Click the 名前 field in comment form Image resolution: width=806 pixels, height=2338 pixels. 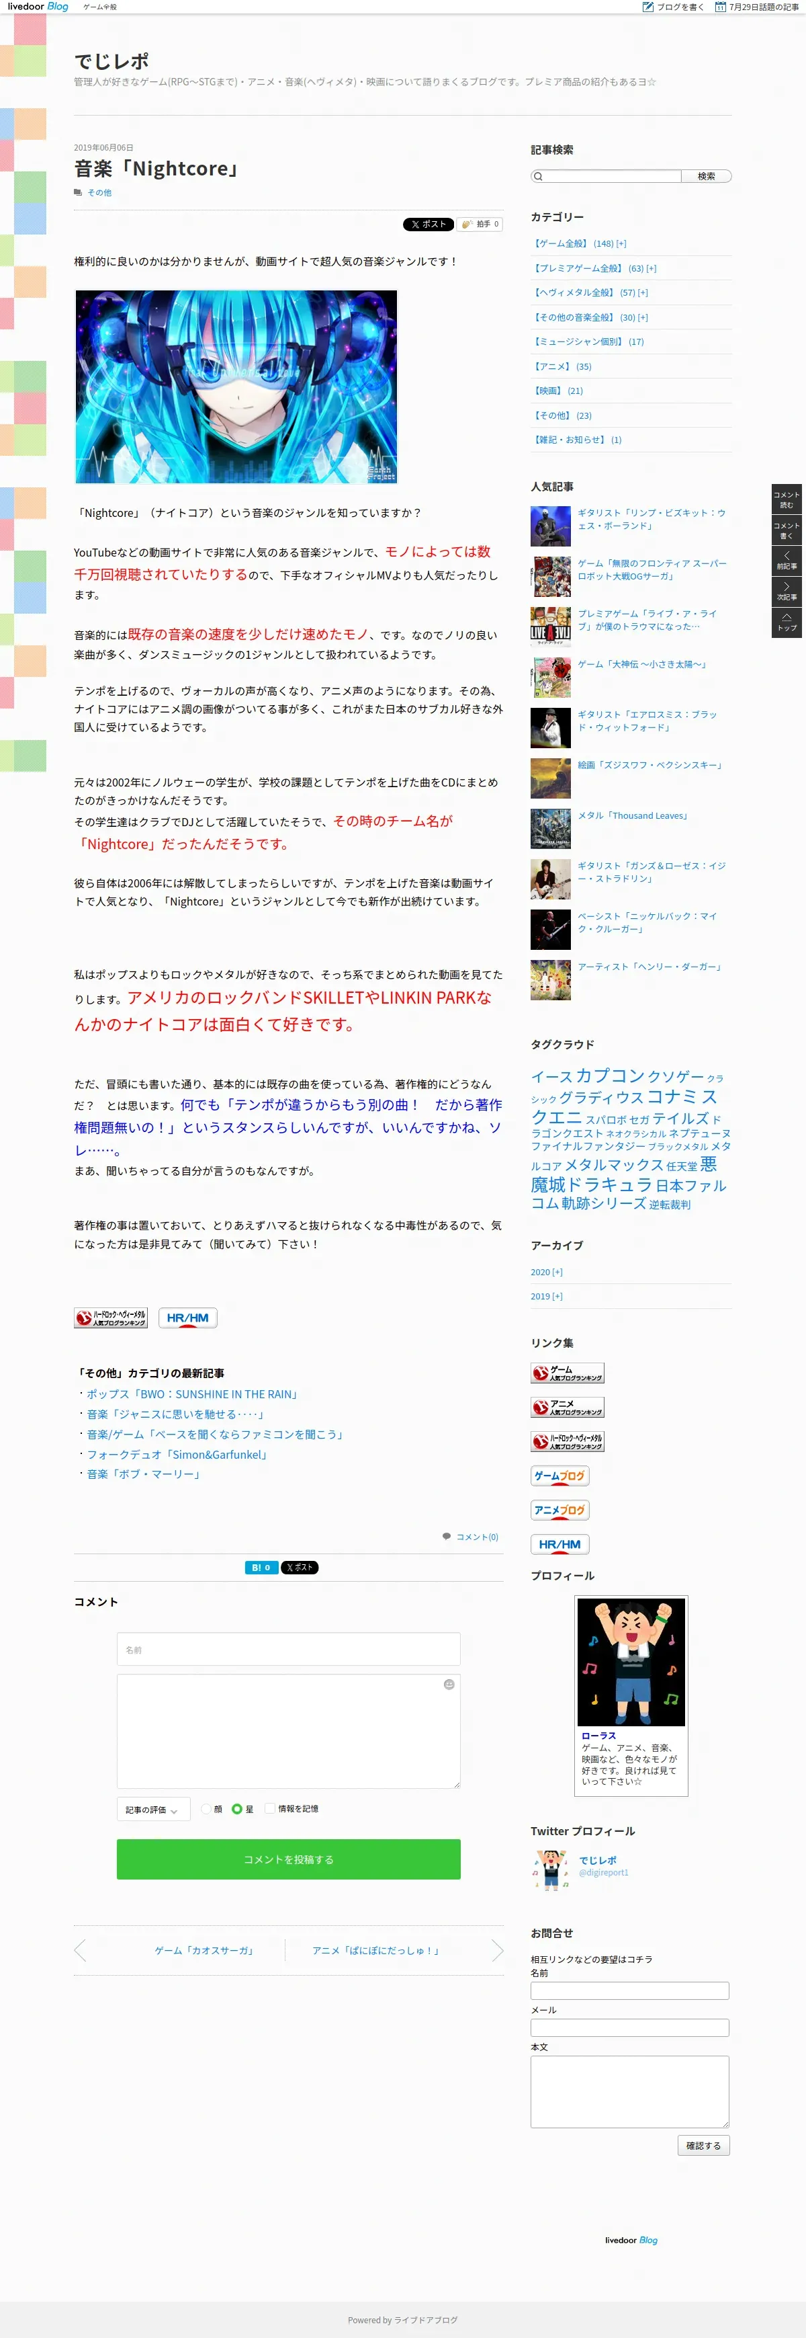click(288, 1649)
